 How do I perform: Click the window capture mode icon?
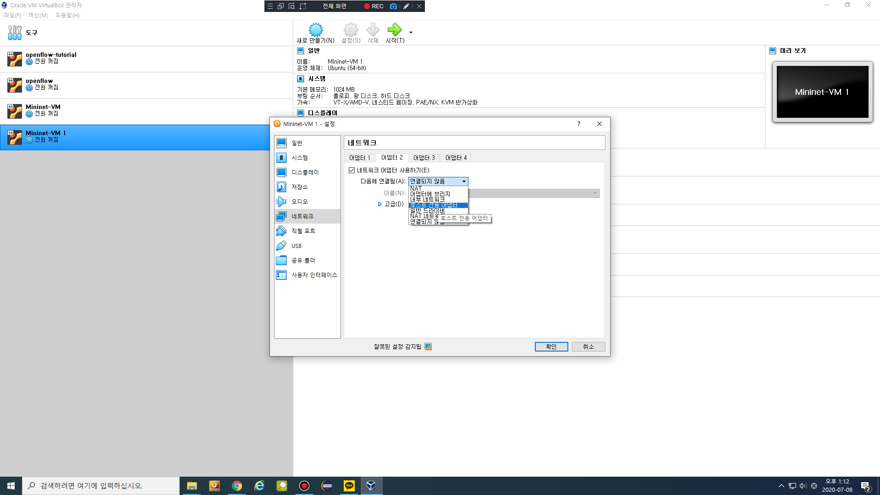[280, 6]
